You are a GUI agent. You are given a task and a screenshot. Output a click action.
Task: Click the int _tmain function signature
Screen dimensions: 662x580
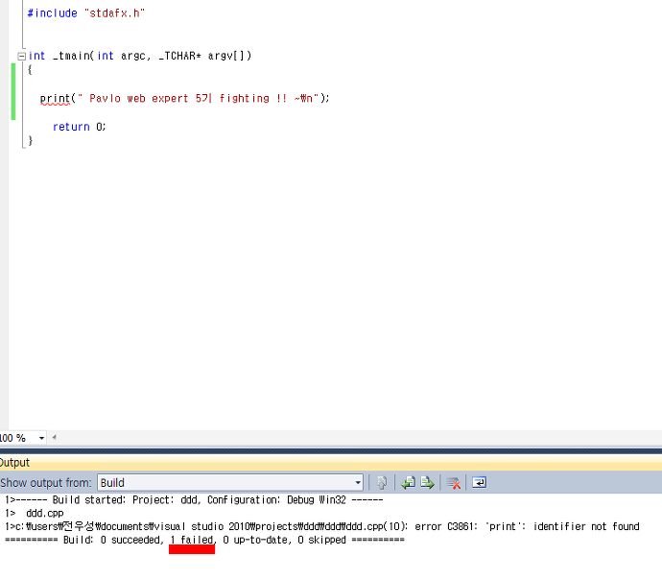click(140, 56)
